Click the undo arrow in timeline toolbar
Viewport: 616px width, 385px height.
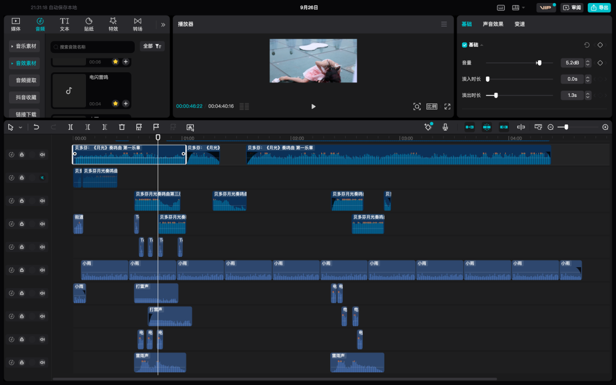click(36, 127)
